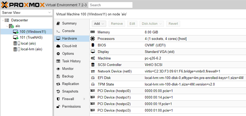Open local-lvm (aio) storage
The image size is (246, 116).
click(x=26, y=49)
